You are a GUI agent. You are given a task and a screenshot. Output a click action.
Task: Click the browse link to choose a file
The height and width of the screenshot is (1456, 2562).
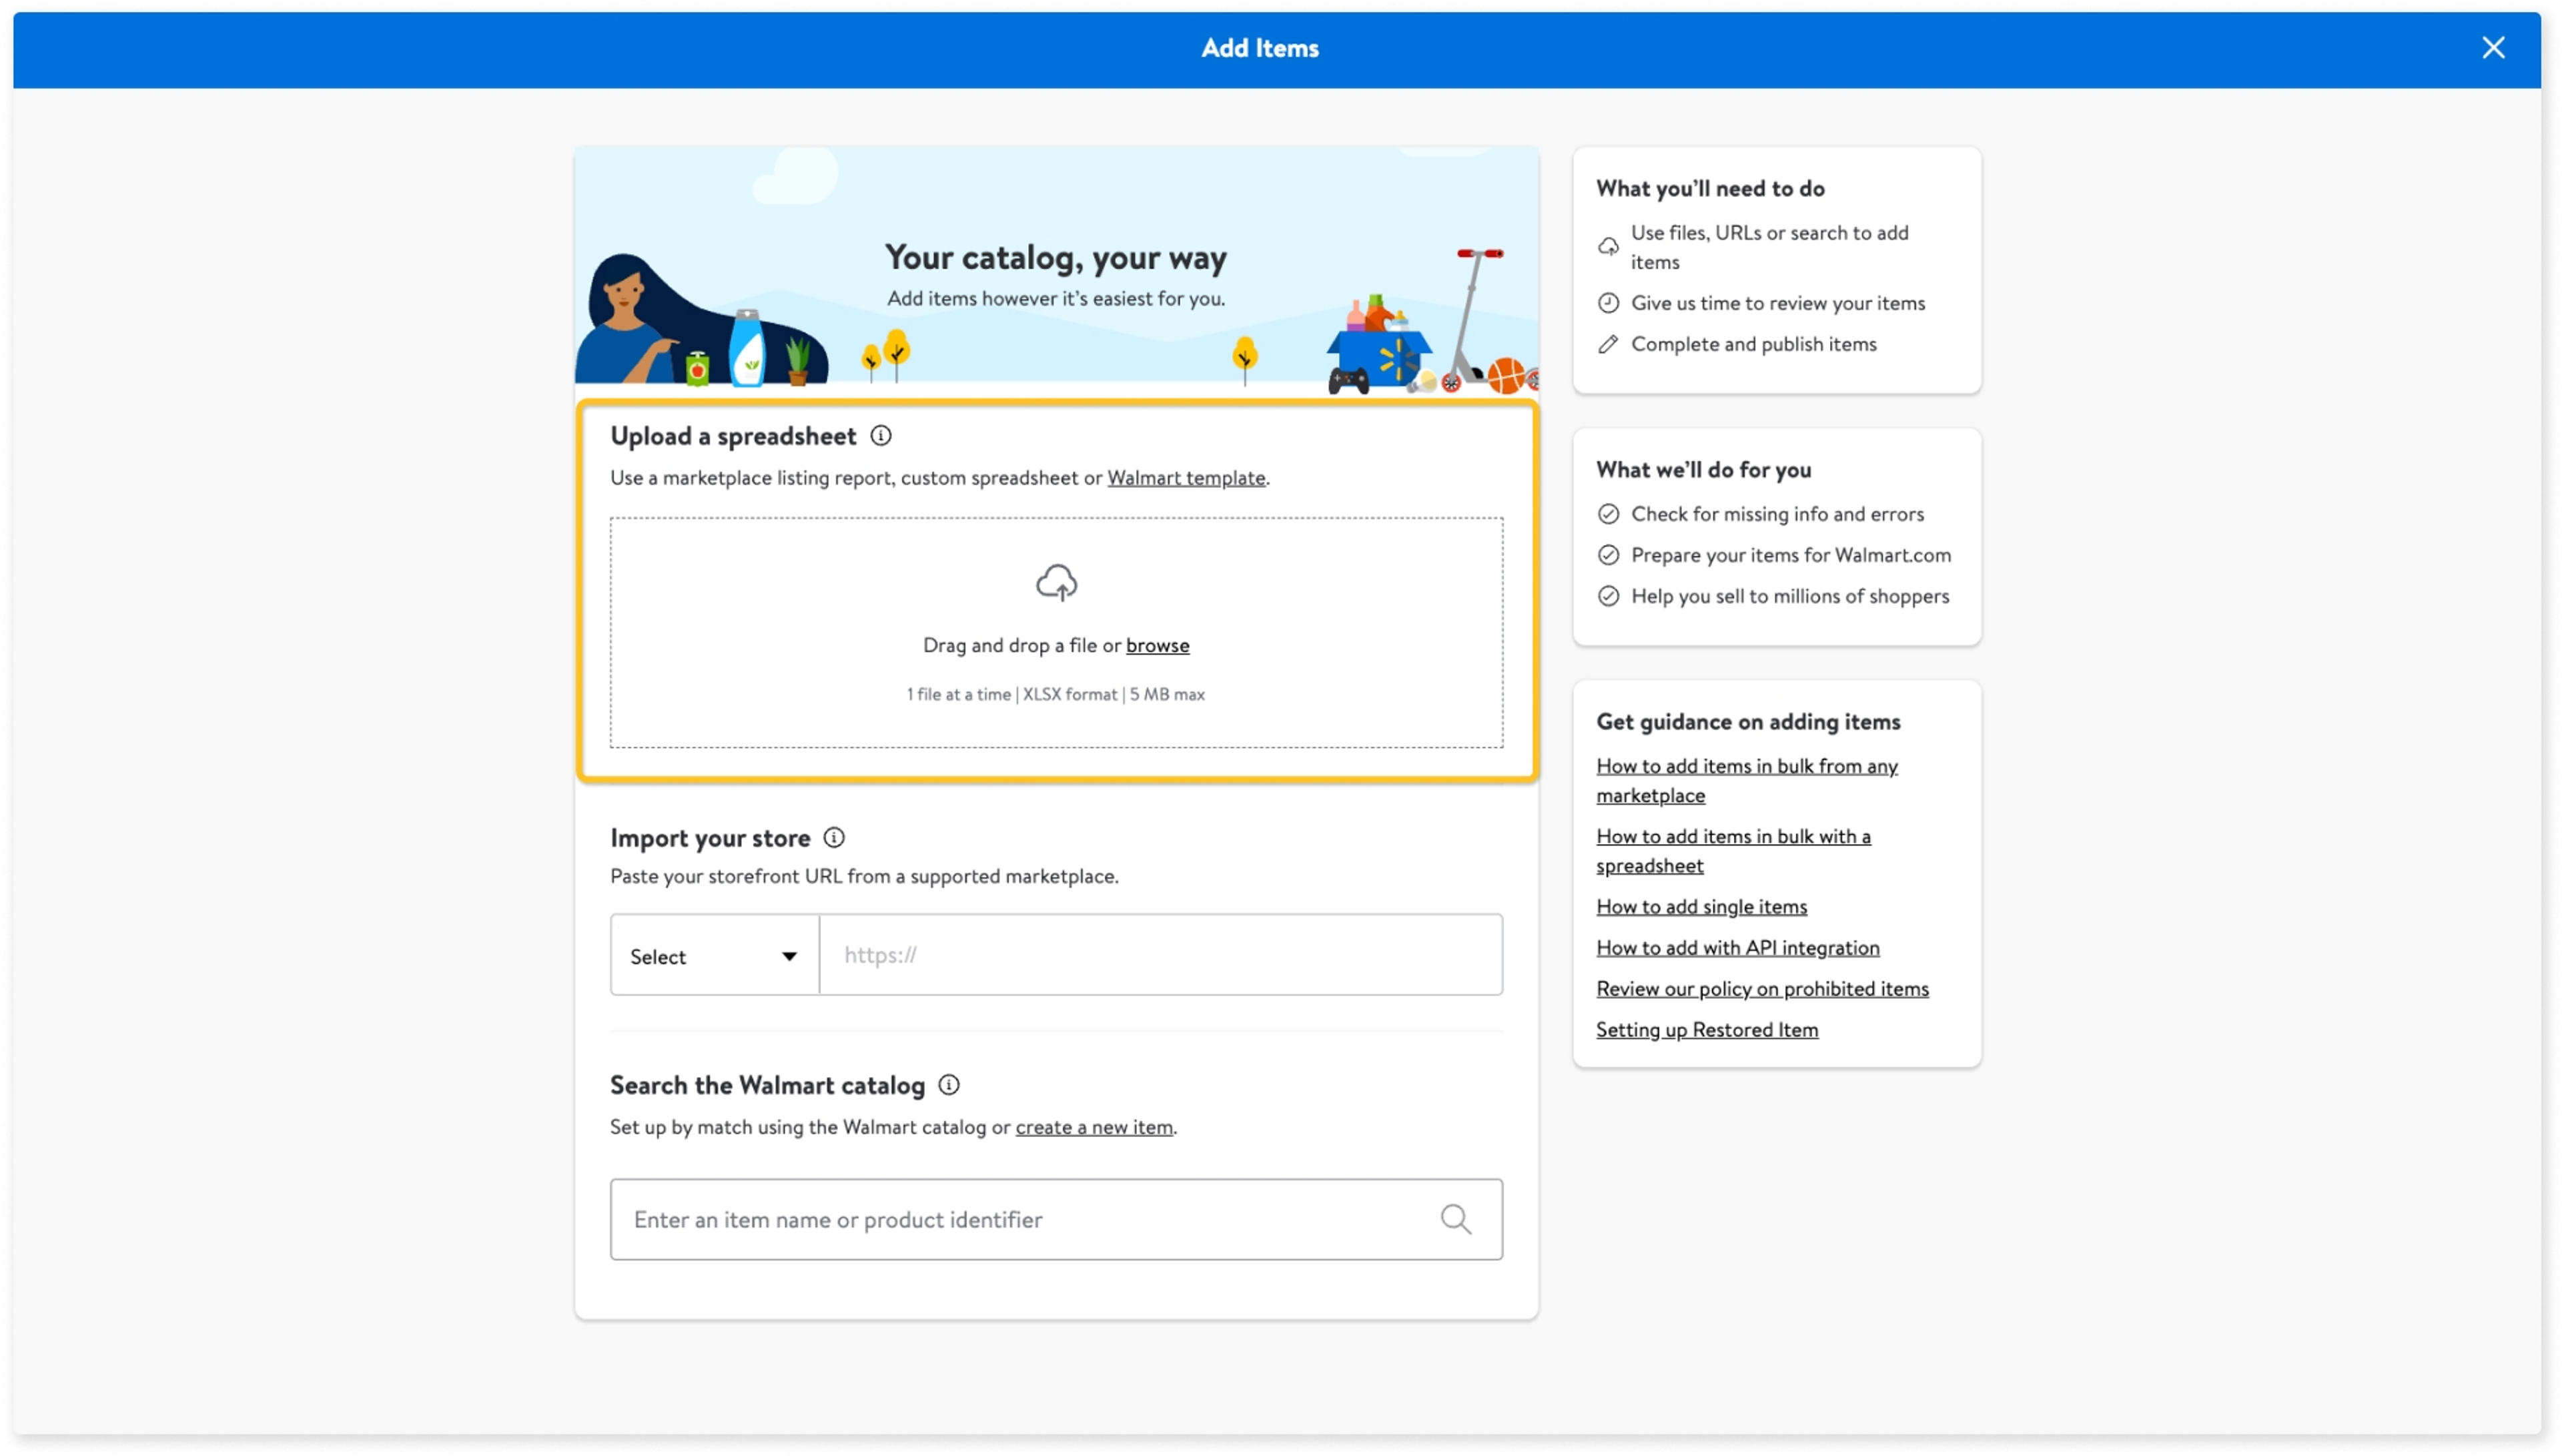1156,646
